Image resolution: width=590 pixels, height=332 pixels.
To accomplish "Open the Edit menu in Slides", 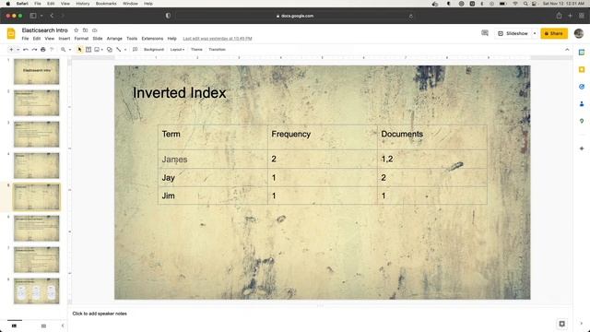I will point(37,39).
